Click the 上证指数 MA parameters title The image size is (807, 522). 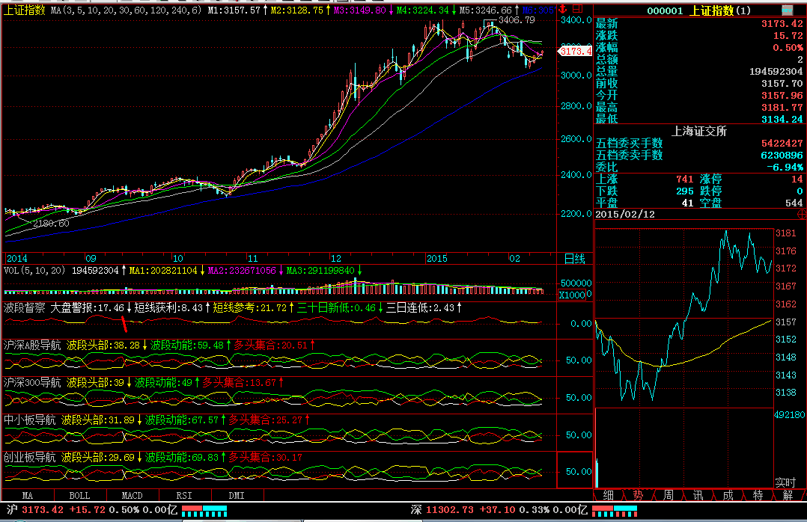[x=103, y=10]
